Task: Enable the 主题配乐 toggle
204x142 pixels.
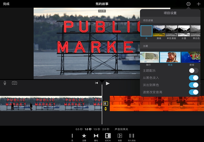Action: point(194,71)
